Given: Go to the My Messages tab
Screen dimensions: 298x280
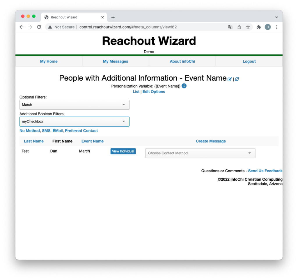Looking at the screenshot, I should point(116,61).
